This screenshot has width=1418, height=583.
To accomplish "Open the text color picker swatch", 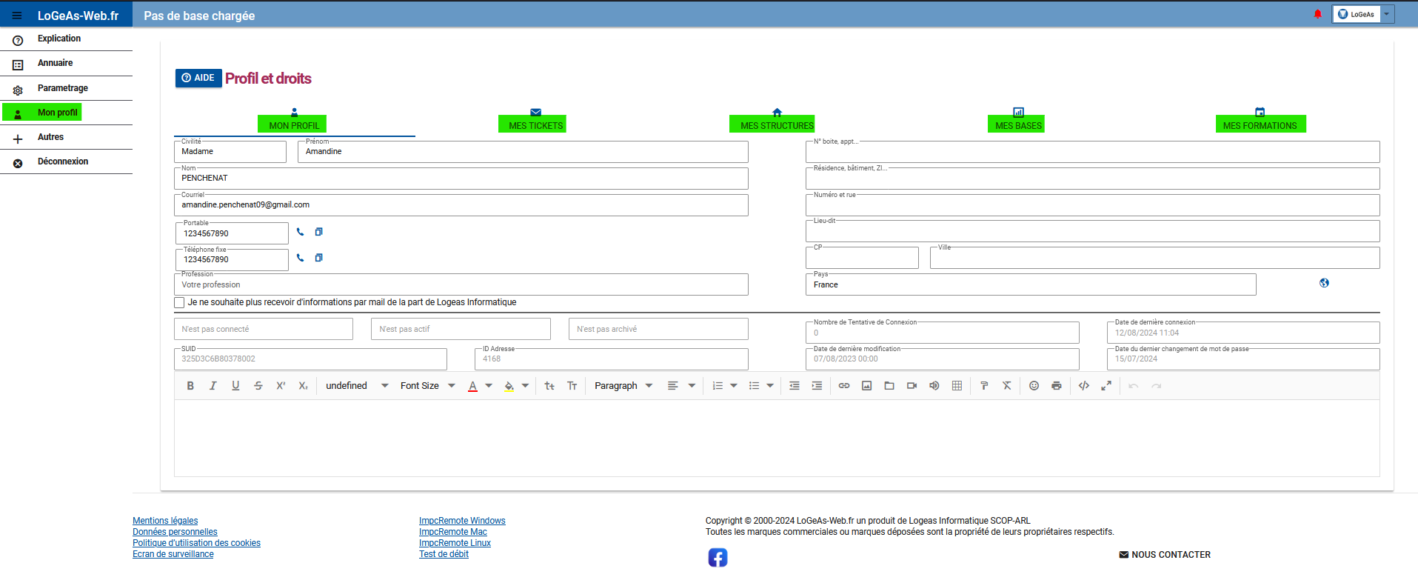I will pos(472,386).
